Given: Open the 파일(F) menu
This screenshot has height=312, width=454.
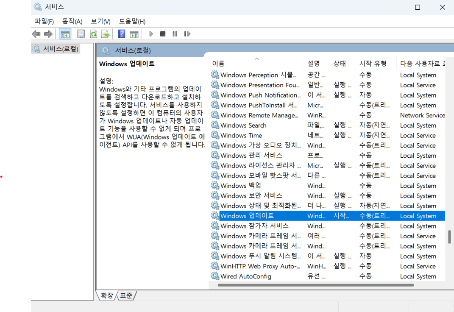Looking at the screenshot, I should [44, 21].
